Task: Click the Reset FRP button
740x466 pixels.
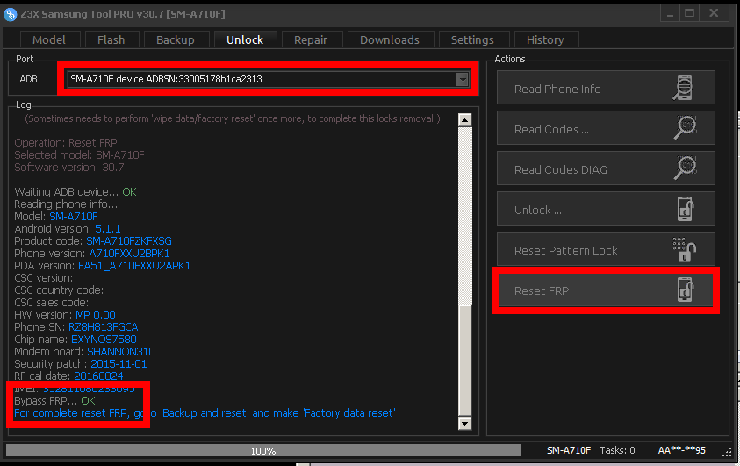Action: 606,290
